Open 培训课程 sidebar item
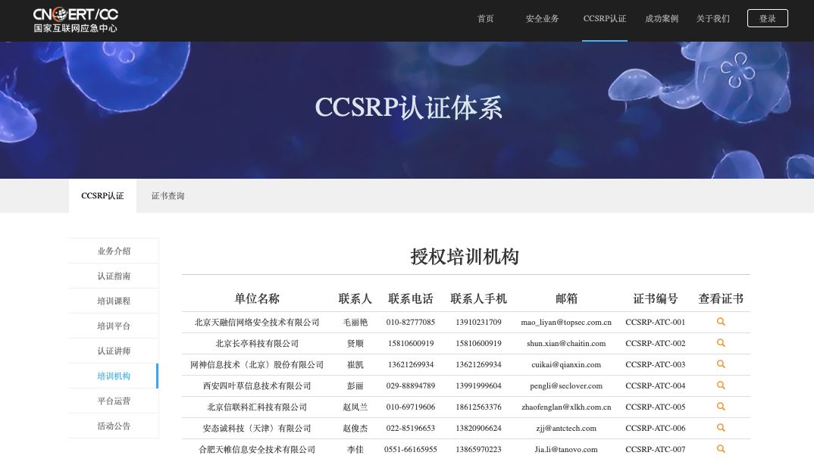 tap(114, 301)
